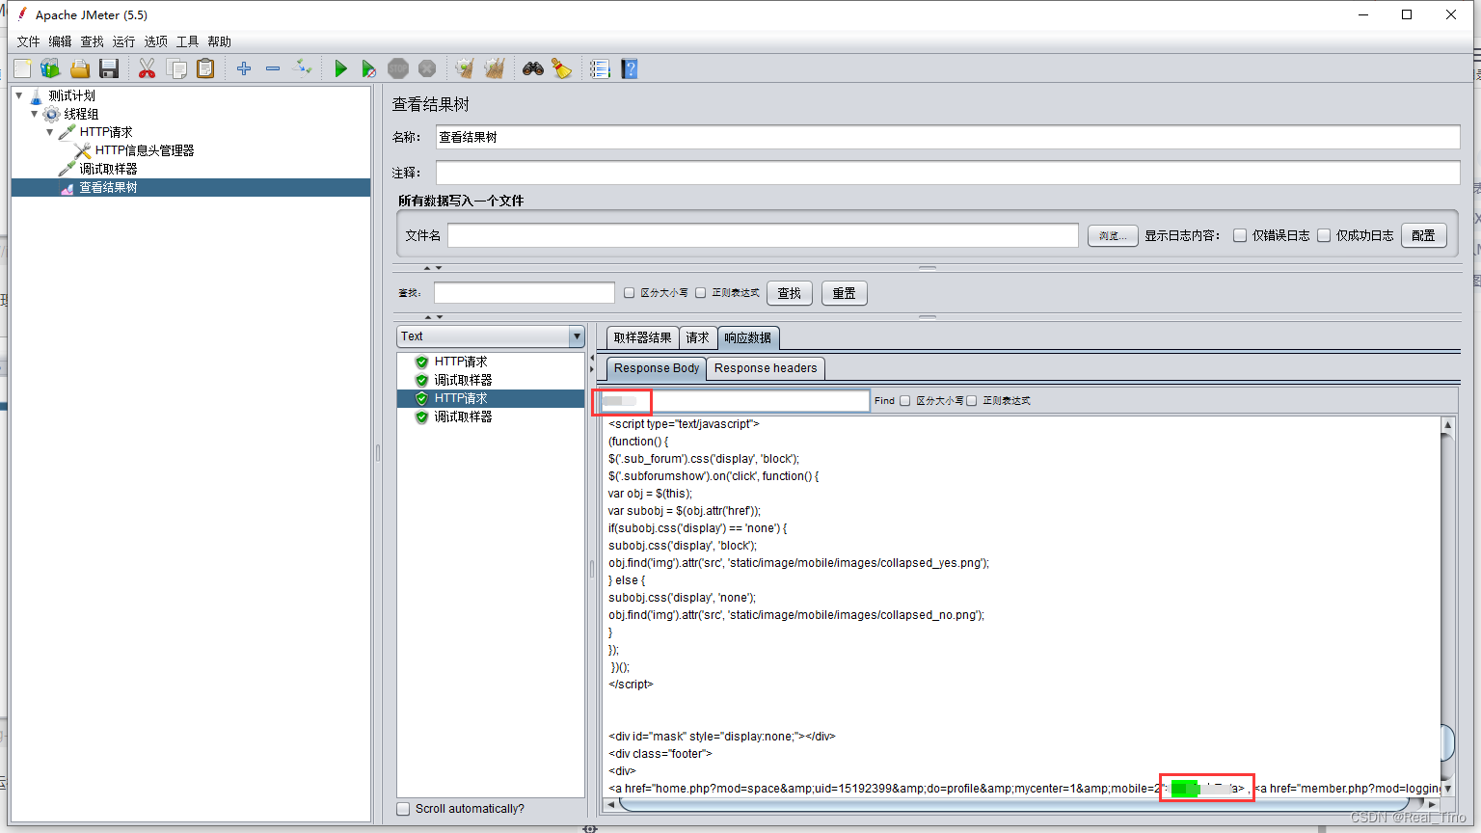The image size is (1481, 833).
Task: Tick 正则表达式 beside the Find button
Action: tap(972, 401)
